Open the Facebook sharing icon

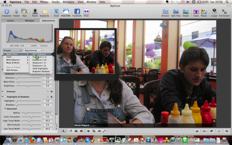click(x=77, y=12)
